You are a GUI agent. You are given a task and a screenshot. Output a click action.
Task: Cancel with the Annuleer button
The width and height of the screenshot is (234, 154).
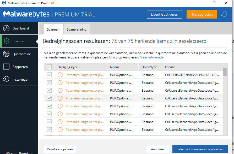(x=157, y=149)
